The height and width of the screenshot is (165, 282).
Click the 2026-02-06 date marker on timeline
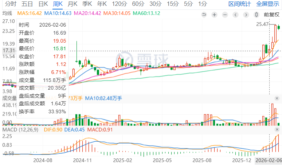[268, 160]
